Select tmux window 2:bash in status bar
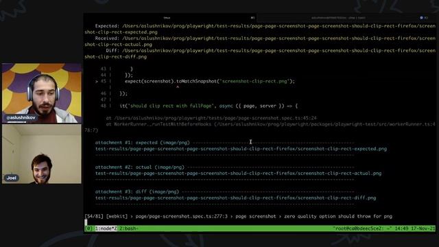The height and width of the screenshot is (247, 439). coord(128,228)
